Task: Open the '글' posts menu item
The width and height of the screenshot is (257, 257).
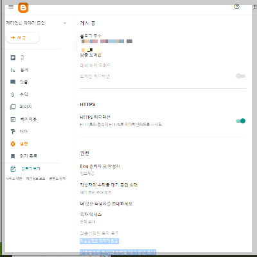Action: click(22, 57)
